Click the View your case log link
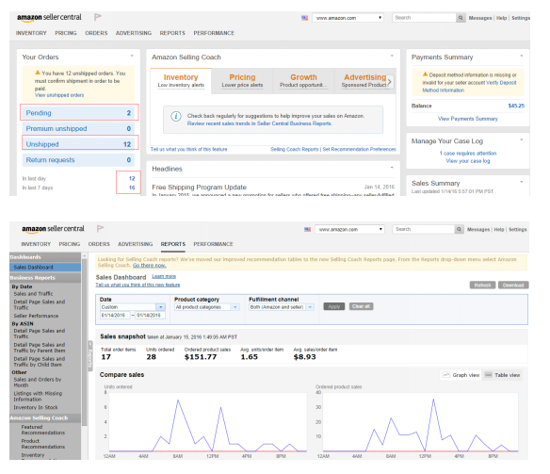Viewport: 550px width, 474px height. coord(467,161)
